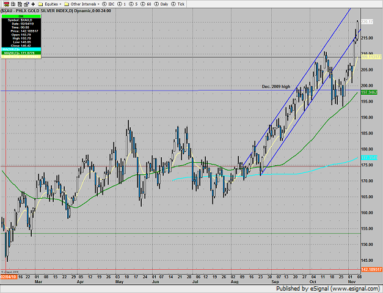The width and height of the screenshot is (383, 293).
Task: Click the 215.00 price axis label
Action: [x=367, y=38]
